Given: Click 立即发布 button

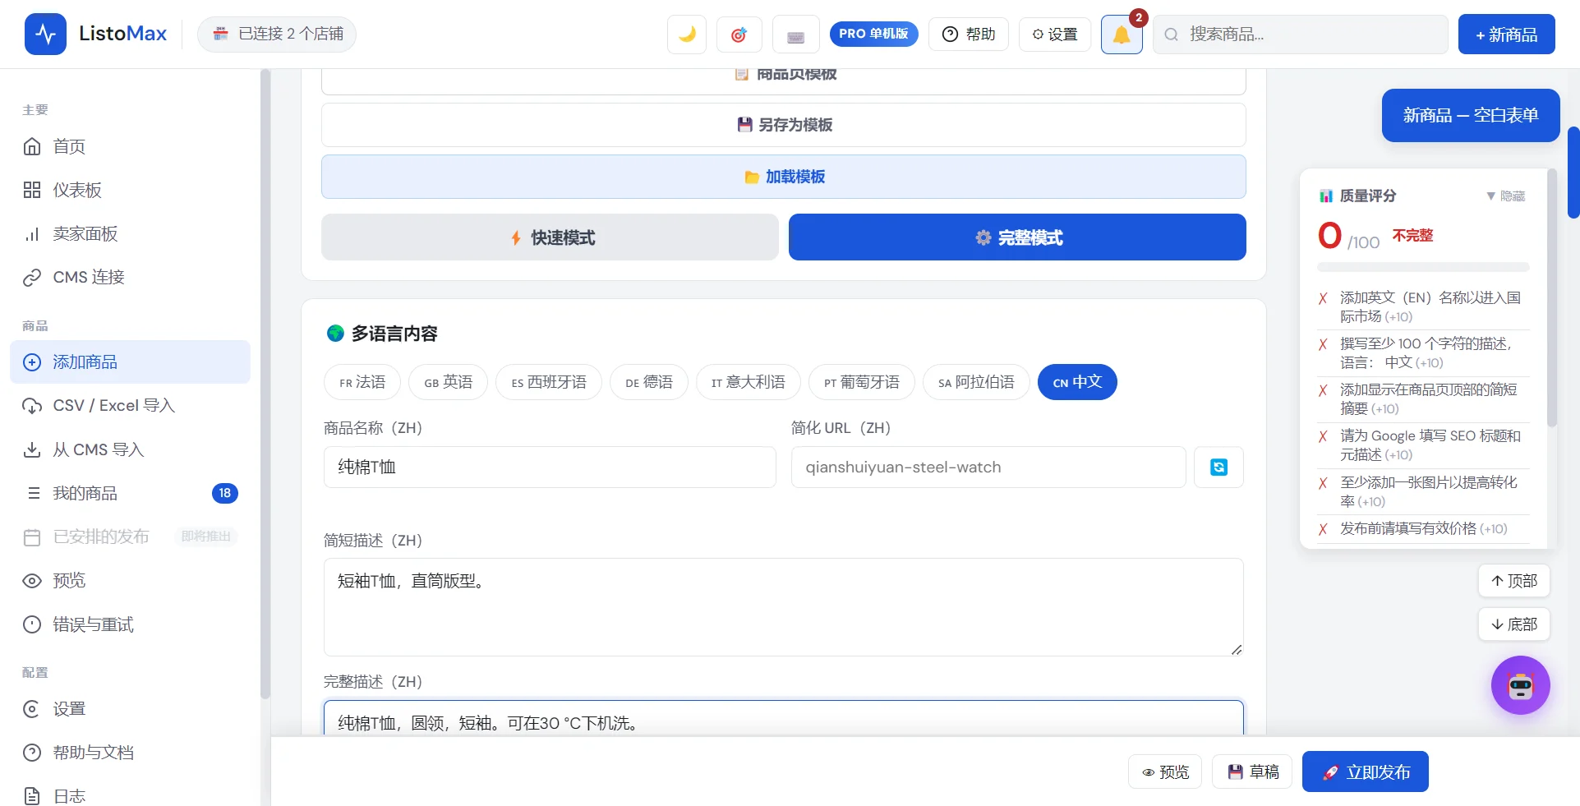Looking at the screenshot, I should (x=1366, y=771).
